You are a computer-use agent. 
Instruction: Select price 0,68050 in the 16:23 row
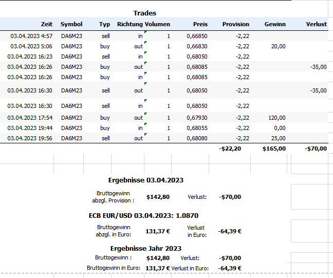pyautogui.click(x=197, y=57)
